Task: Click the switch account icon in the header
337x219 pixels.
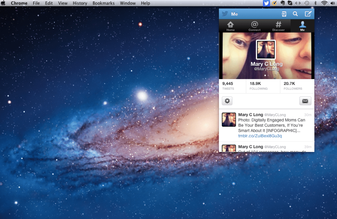Action: [x=284, y=14]
